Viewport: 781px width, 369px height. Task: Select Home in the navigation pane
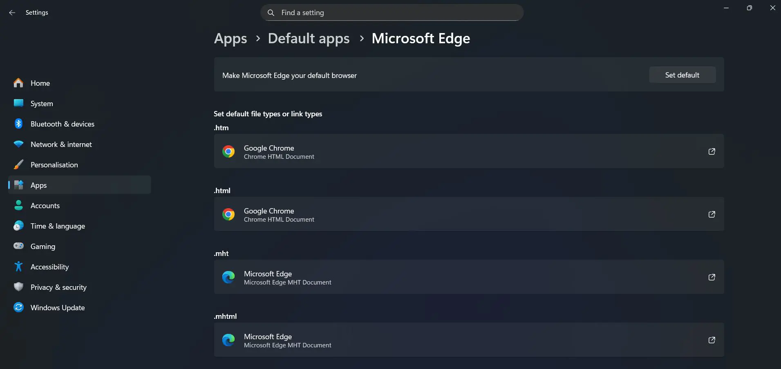pyautogui.click(x=40, y=83)
